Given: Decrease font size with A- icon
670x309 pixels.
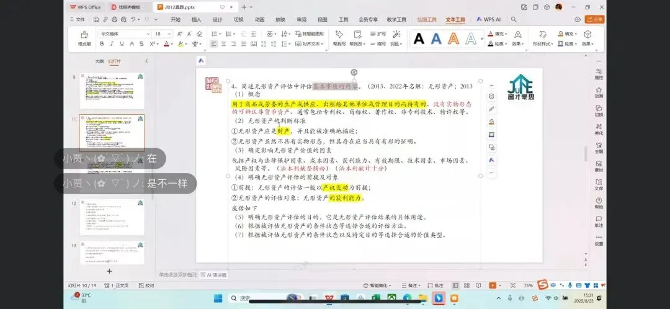Looking at the screenshot, I should [x=190, y=34].
